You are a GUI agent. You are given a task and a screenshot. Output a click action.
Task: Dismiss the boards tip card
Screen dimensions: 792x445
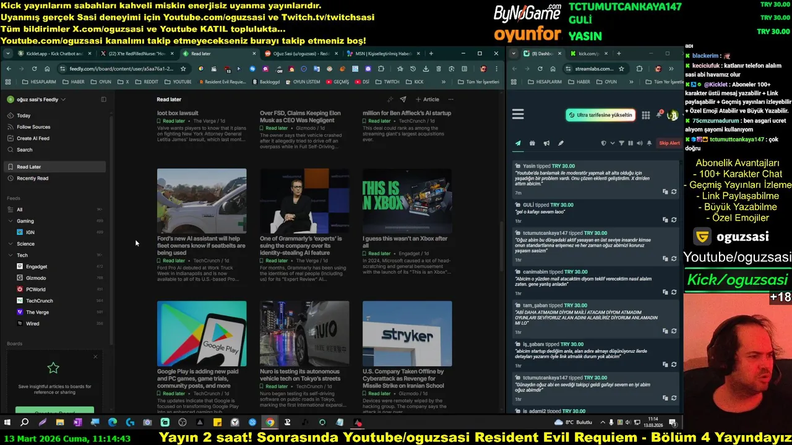[x=95, y=357]
